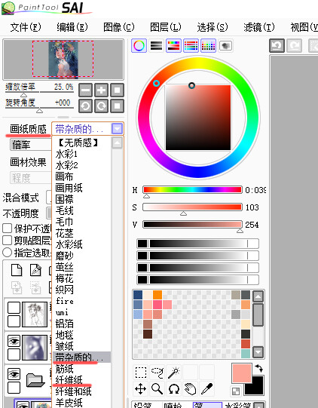Viewport: 318px width, 408px height.
Task: Zoom out with the minus button
Action: (x=85, y=90)
